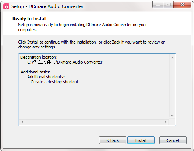Screen dimensions: 194x151
Task: Click the destination path C:\...\DRmare Audio Converter
Action: point(65,62)
